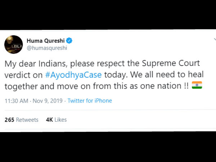Click the bold 265 retweet count

point(9,120)
